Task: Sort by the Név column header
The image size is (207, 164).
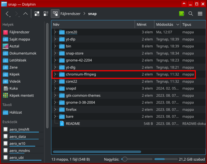Action: (93, 24)
